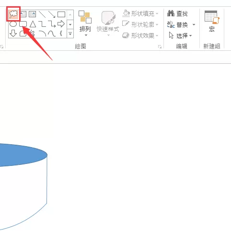
Task: Select the vertical text box shape
Action: [x=33, y=14]
